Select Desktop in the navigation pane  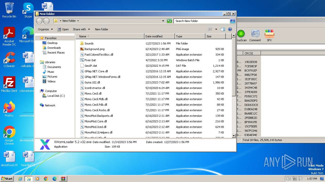click(x=52, y=43)
